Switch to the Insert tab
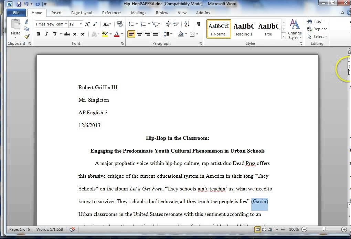The width and height of the screenshot is (351, 239). [x=56, y=13]
